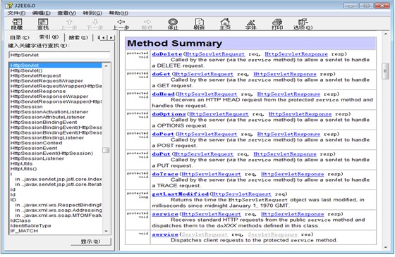Click HttpServletResponse link in doDelete row
This screenshot has height=257, width=395.
point(296,54)
